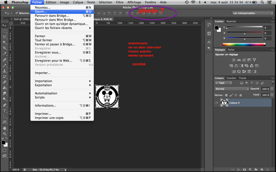Select the Path Selection arrow tool

click(x=5, y=116)
